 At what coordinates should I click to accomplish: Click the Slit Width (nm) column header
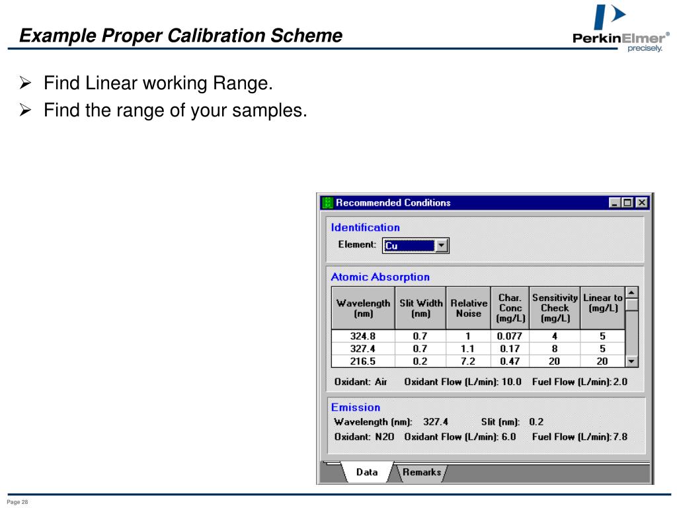point(420,308)
